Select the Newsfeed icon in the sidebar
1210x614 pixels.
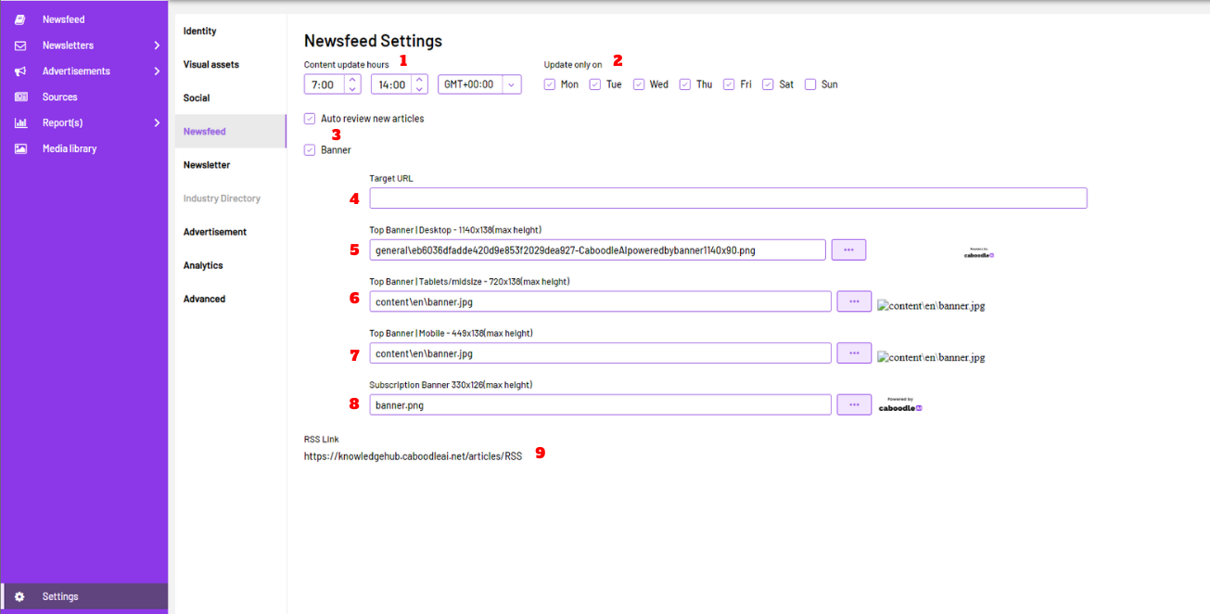point(20,19)
